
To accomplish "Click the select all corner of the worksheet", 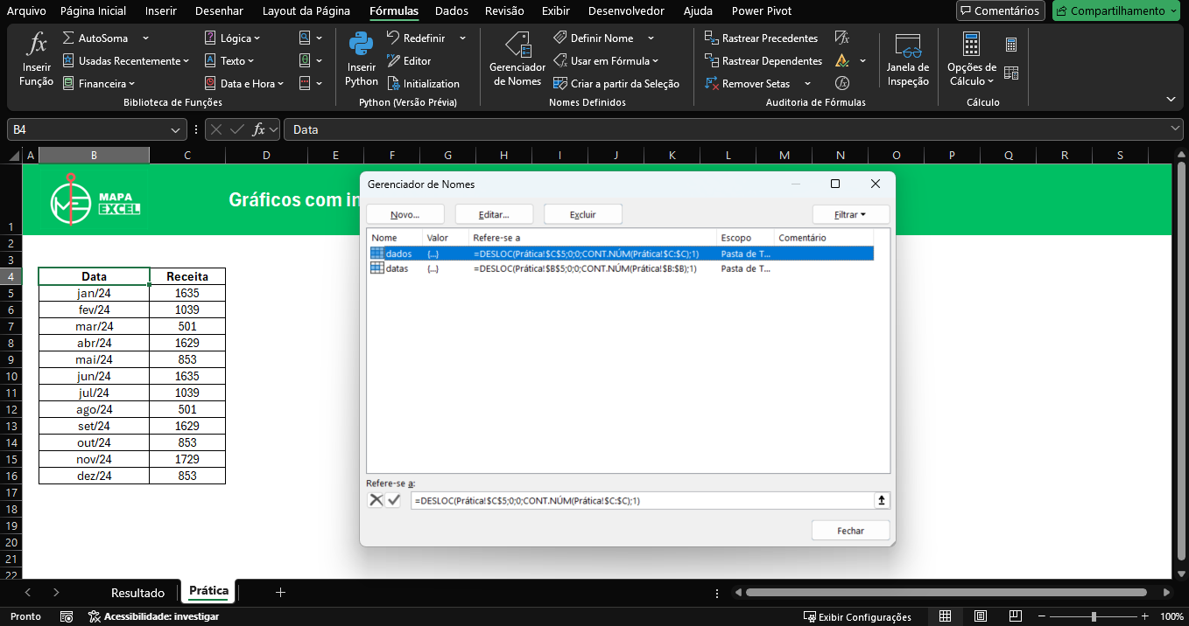I will [x=14, y=156].
